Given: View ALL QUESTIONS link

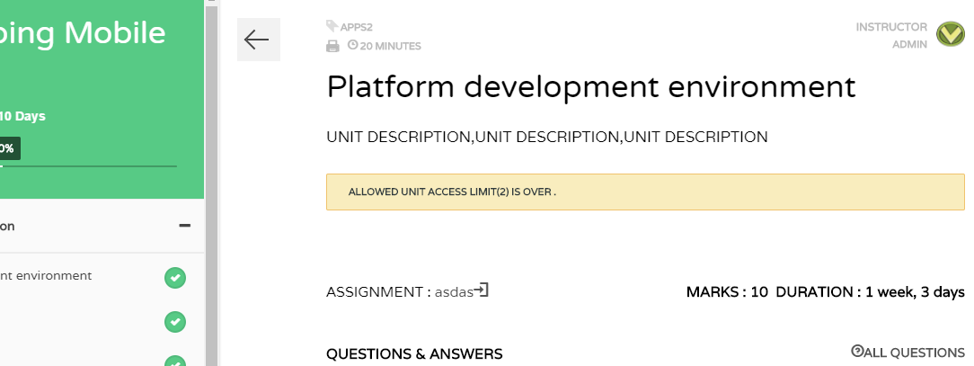Looking at the screenshot, I should (x=914, y=353).
